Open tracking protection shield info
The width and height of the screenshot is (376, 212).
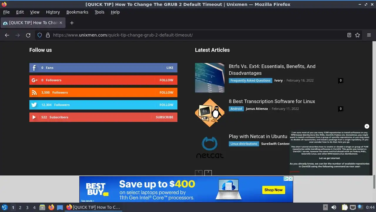(x=40, y=35)
